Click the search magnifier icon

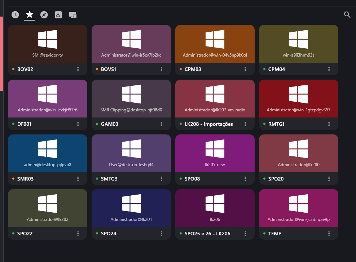click(x=347, y=15)
